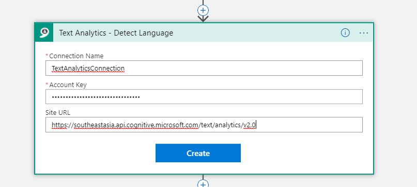Click the Text Analytics connector logo
417x187 pixels.
pos(44,32)
